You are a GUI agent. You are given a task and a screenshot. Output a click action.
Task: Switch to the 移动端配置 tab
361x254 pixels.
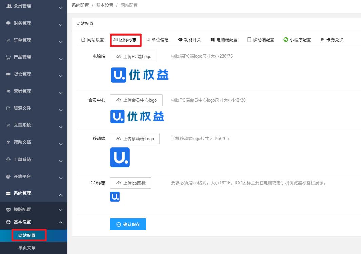(x=261, y=40)
